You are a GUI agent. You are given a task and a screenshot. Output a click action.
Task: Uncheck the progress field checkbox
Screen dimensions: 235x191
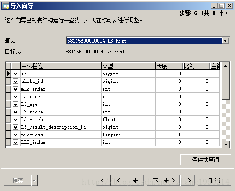[x=16, y=135]
